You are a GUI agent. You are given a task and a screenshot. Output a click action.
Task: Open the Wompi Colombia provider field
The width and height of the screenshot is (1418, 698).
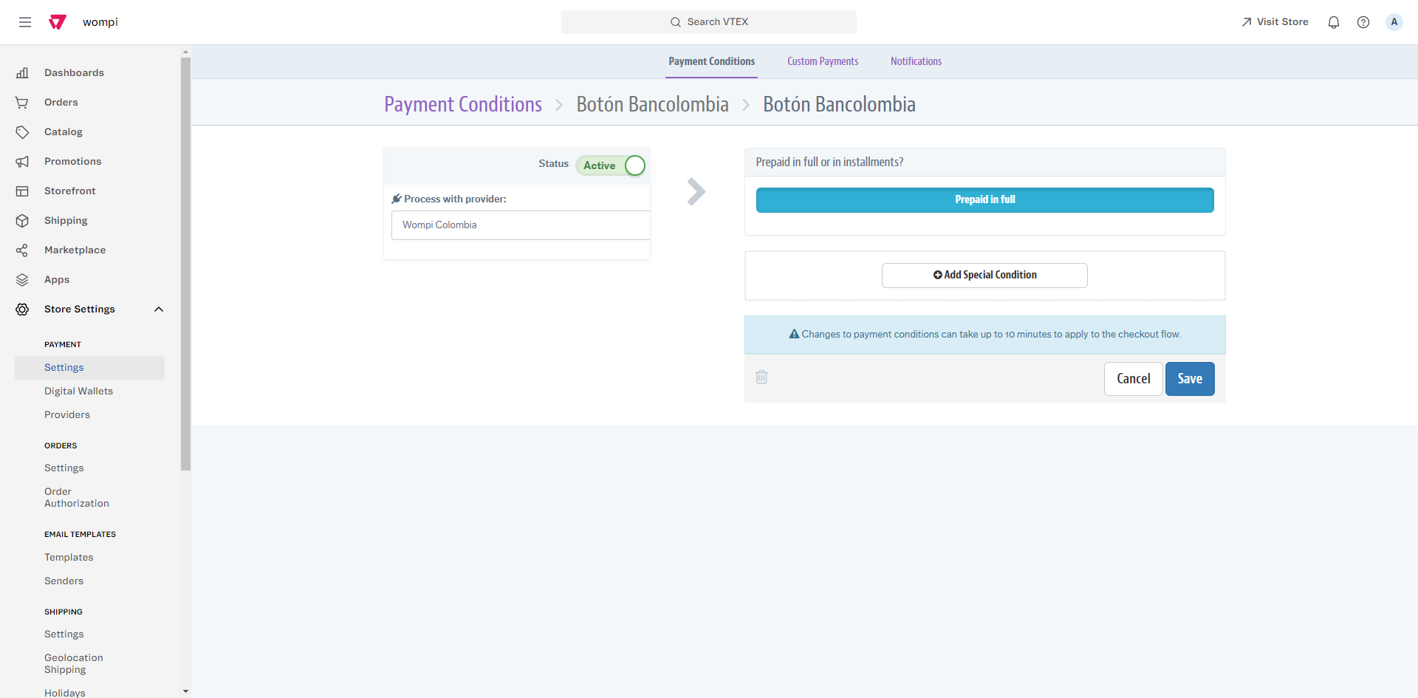click(x=520, y=225)
